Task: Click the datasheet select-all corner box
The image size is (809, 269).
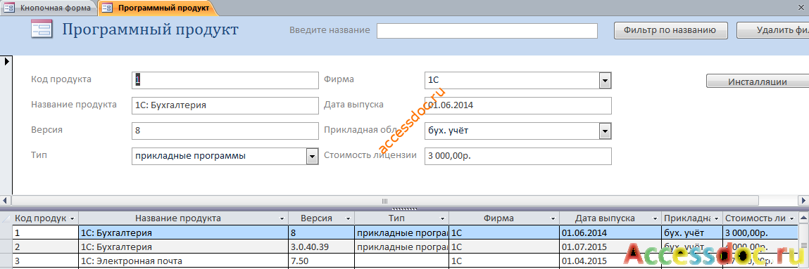Action: point(6,218)
